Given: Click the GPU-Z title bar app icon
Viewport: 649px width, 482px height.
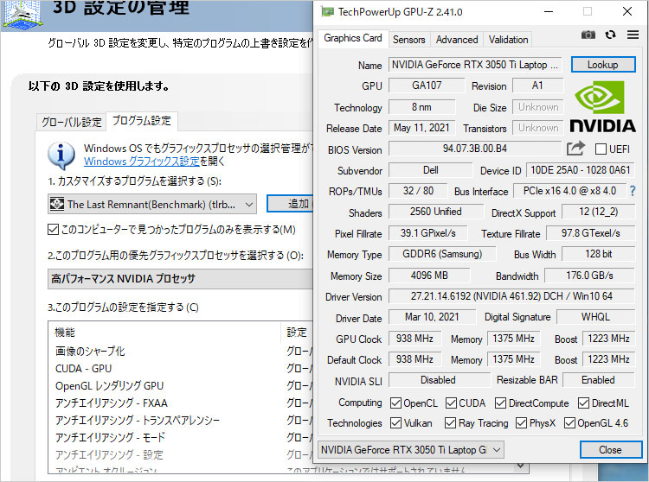Looking at the screenshot, I should point(328,11).
